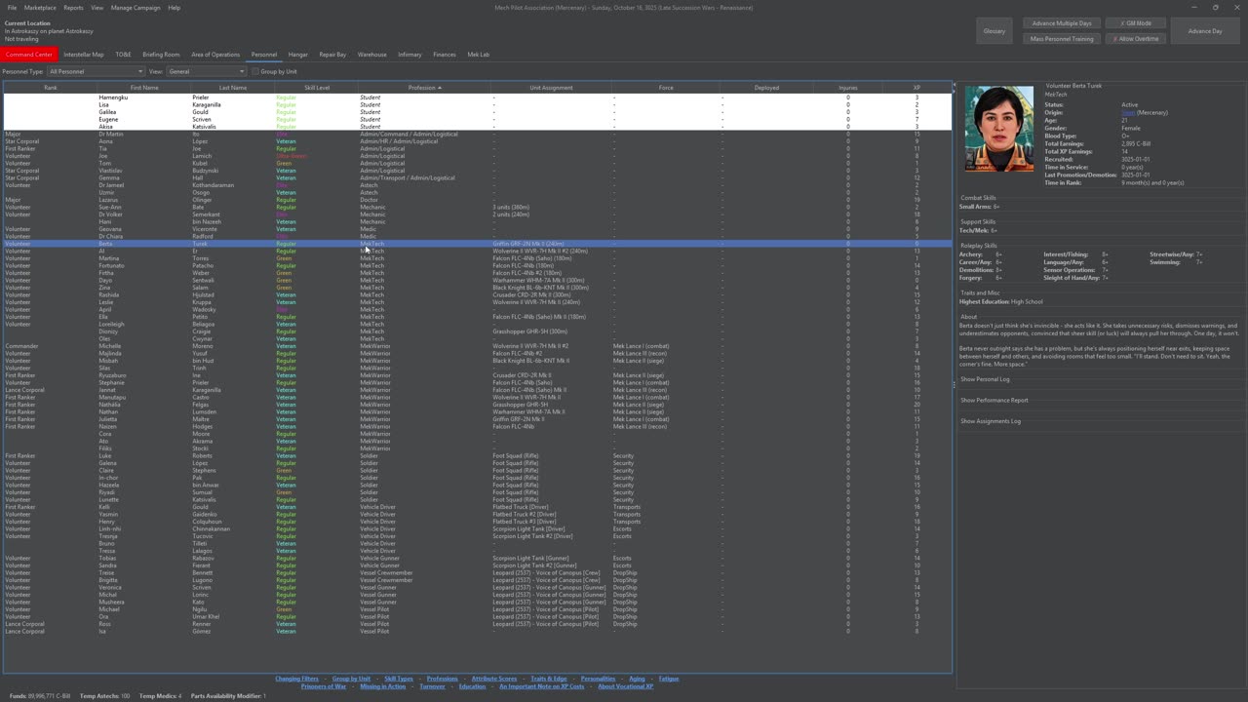Open the Manage Campaign menu
The image size is (1248, 702).
point(136,8)
